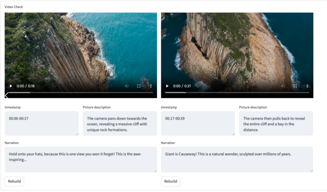Seek on the right video progress bar
327x192 pixels.
click(x=237, y=92)
